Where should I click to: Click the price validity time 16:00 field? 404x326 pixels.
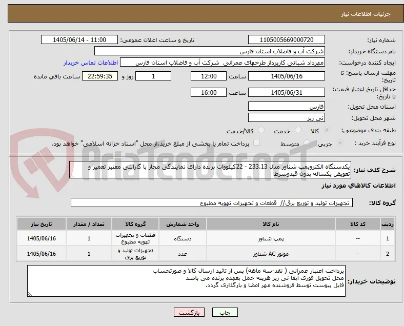coord(209,92)
